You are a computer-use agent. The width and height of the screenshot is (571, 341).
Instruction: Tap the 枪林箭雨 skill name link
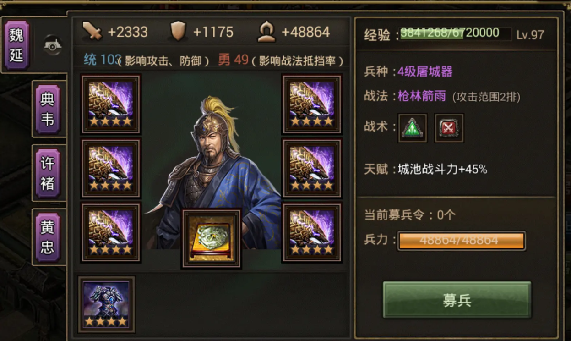tap(421, 96)
